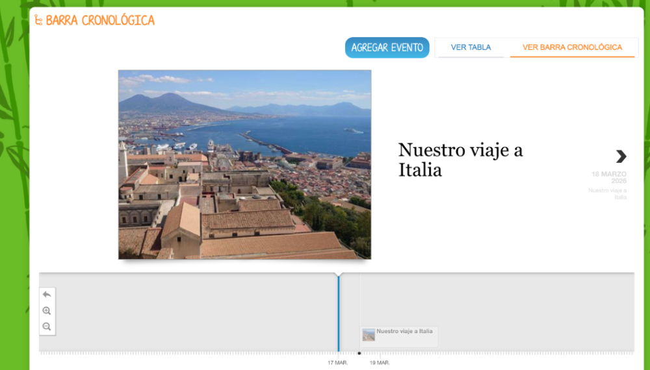Click the 17 MAR. date label
This screenshot has height=370, width=650.
(x=337, y=363)
